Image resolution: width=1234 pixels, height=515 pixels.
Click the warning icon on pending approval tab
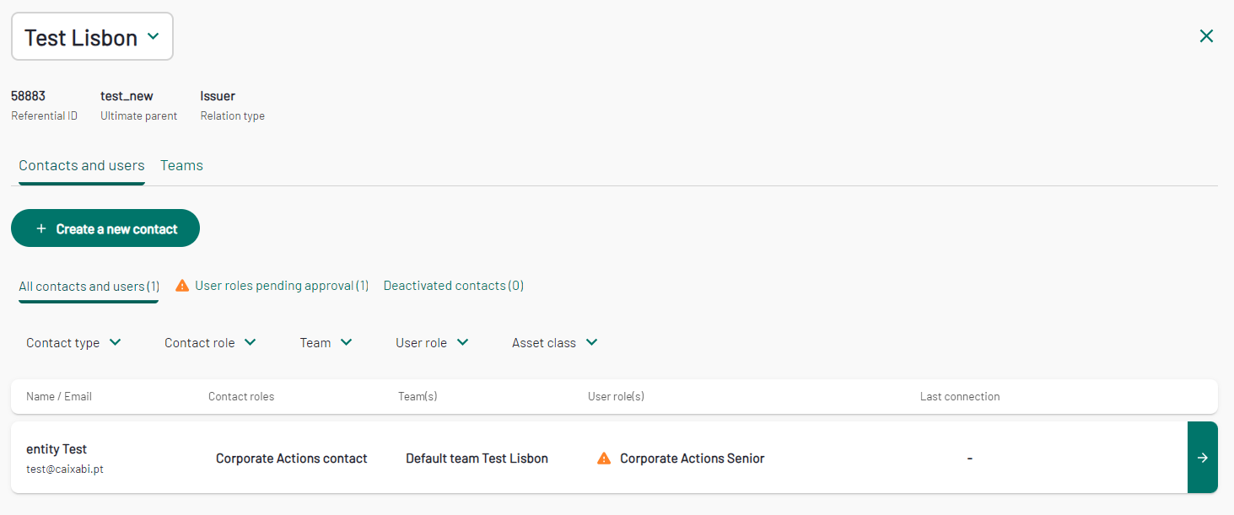pyautogui.click(x=182, y=286)
